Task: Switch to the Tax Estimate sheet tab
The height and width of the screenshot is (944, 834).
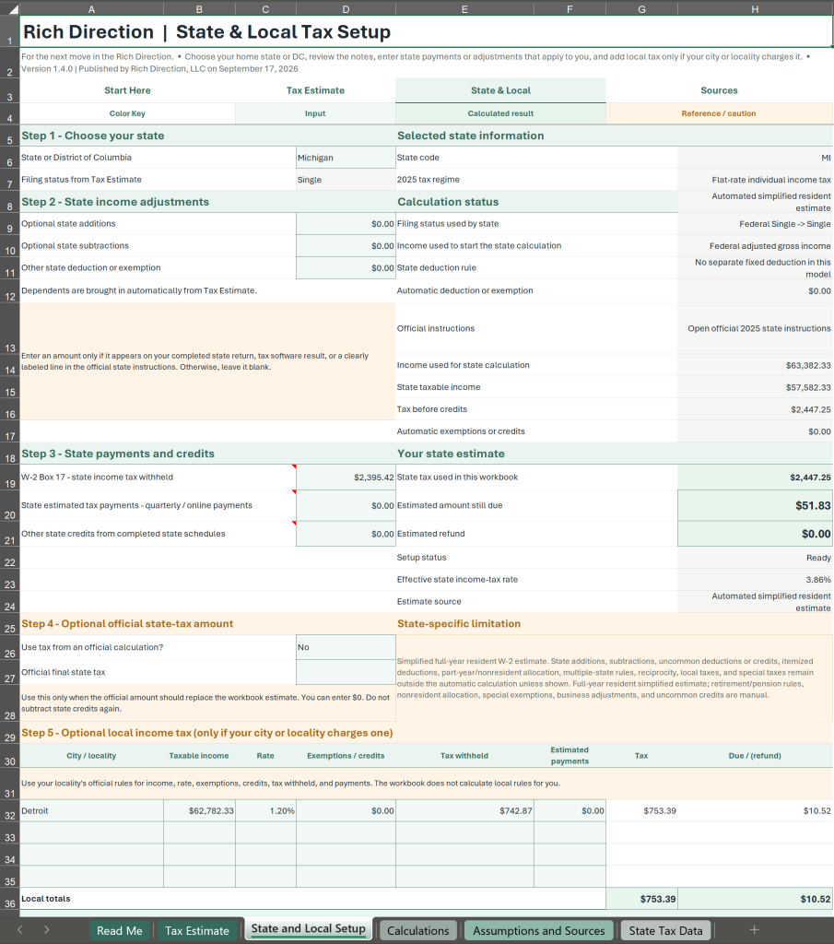Action: click(x=197, y=931)
